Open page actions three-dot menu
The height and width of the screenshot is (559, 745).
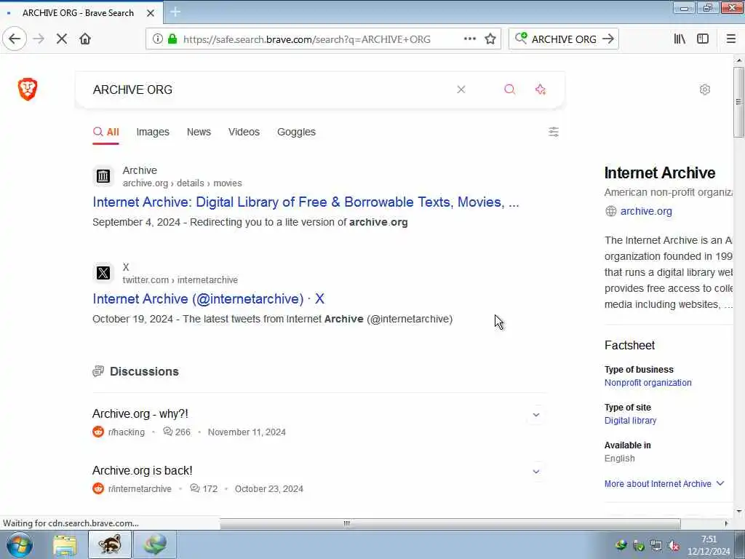point(469,39)
